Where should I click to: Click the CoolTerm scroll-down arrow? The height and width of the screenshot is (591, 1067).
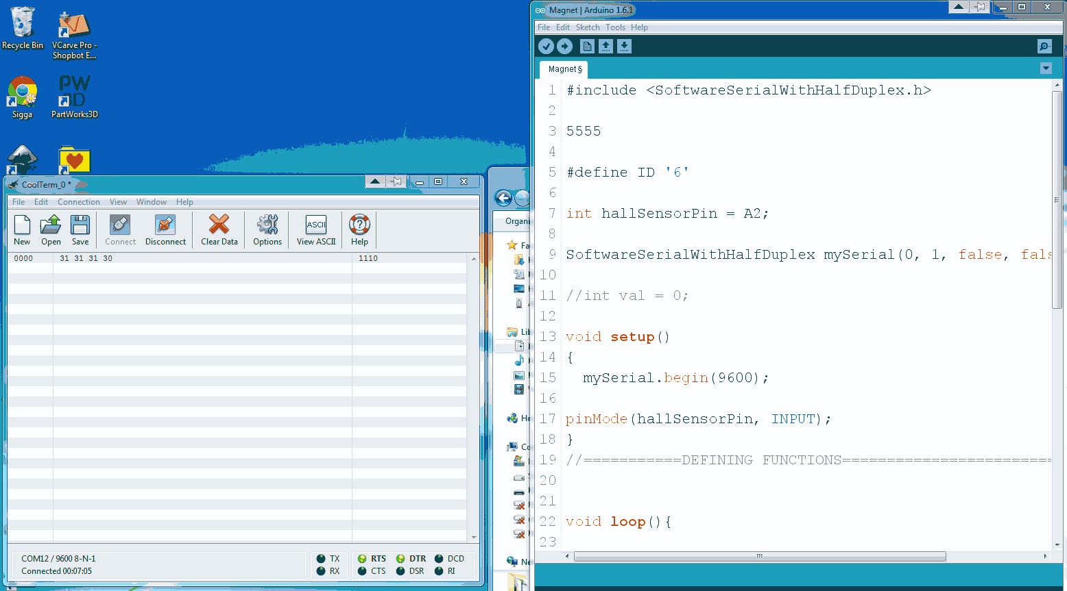tap(474, 538)
